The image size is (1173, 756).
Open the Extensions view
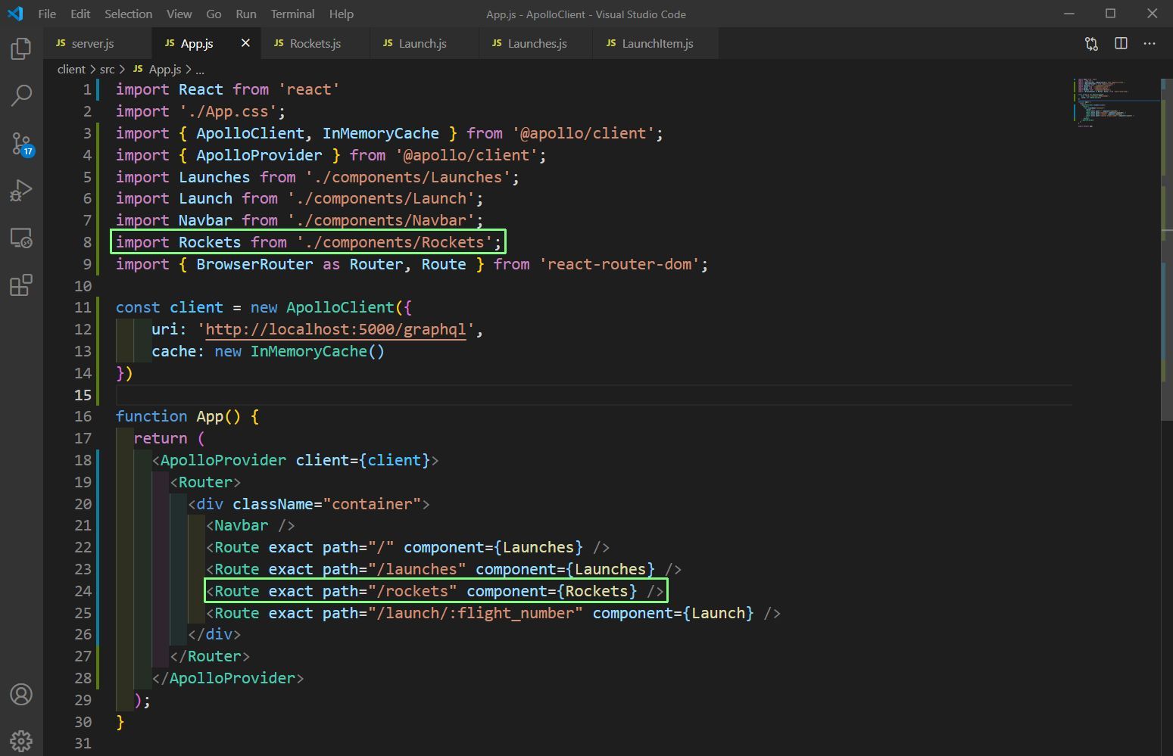coord(21,285)
